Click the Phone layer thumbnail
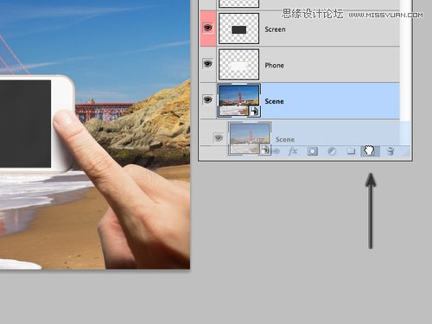The image size is (432, 324). coord(239,64)
